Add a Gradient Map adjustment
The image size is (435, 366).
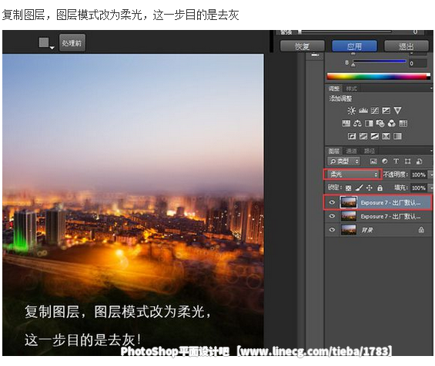pos(397,136)
